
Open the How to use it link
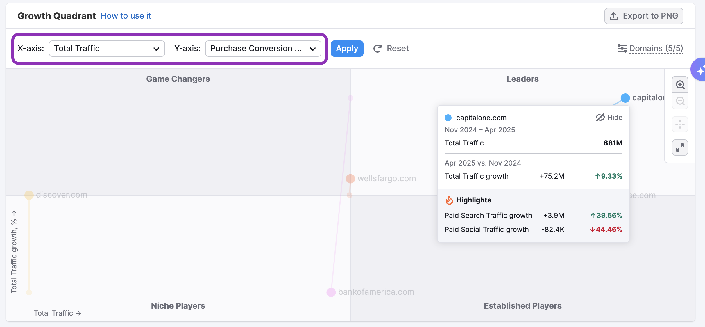126,16
